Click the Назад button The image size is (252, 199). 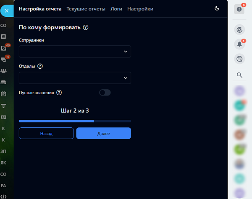pyautogui.click(x=46, y=133)
